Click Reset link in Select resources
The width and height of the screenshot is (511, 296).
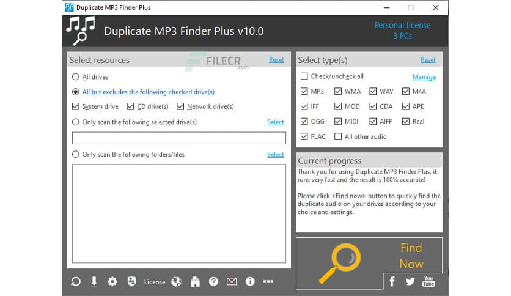point(276,60)
